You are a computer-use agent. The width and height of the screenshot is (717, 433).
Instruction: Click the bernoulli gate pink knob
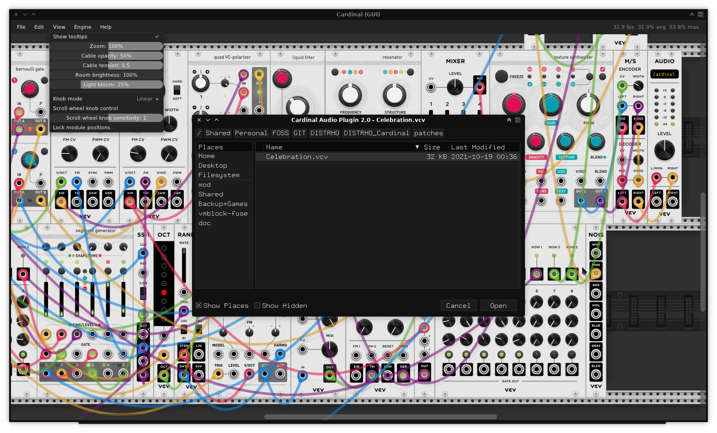pyautogui.click(x=30, y=89)
